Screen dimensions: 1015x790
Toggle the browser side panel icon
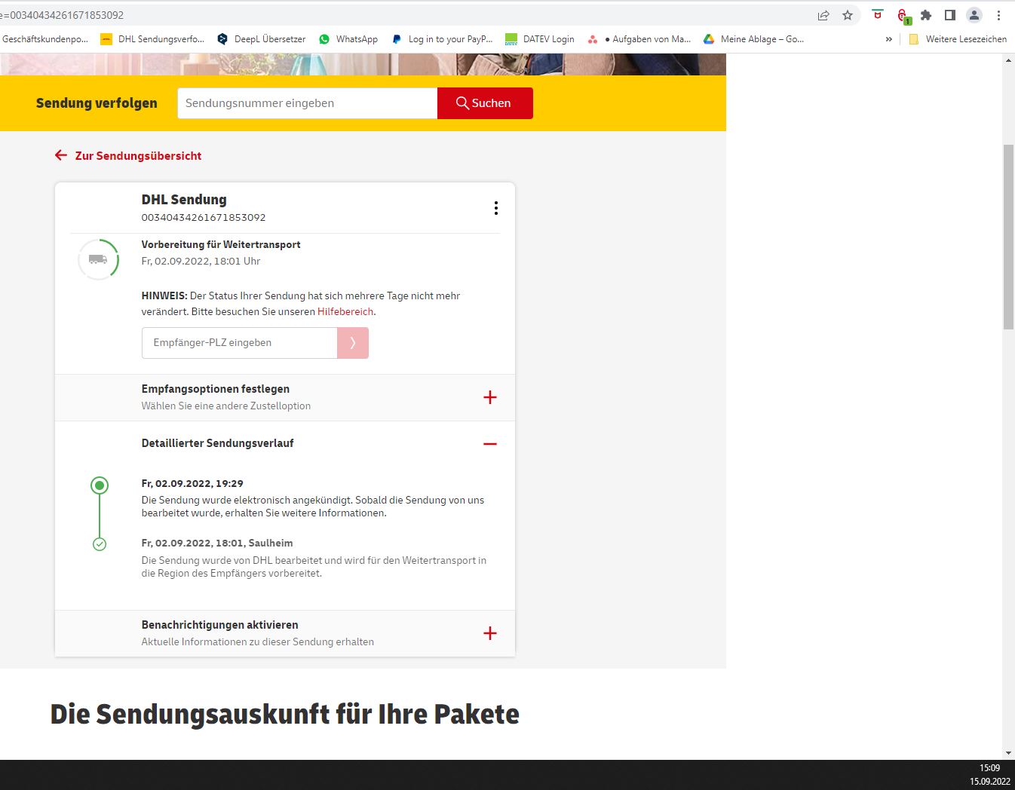(x=950, y=15)
